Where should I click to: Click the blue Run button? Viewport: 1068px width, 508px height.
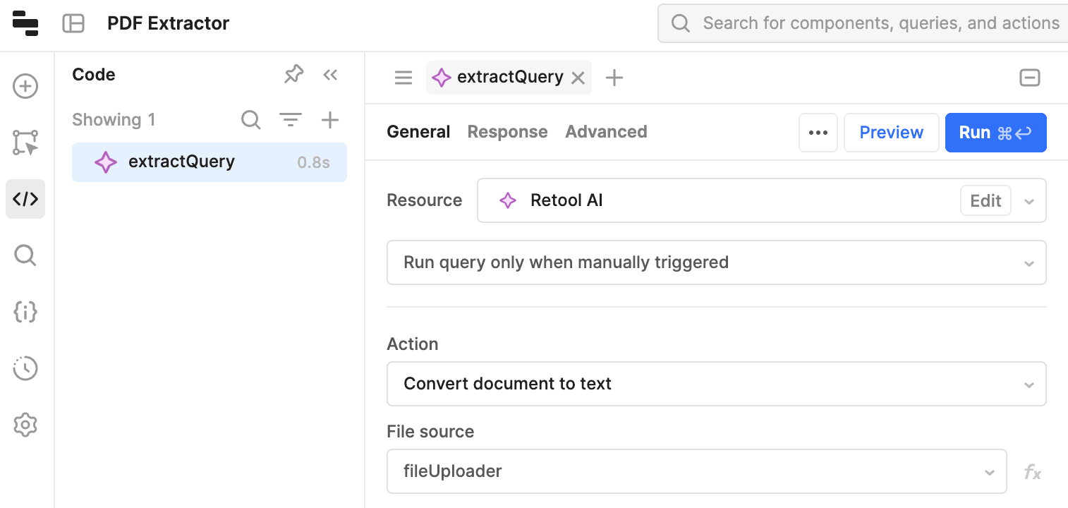(x=995, y=133)
